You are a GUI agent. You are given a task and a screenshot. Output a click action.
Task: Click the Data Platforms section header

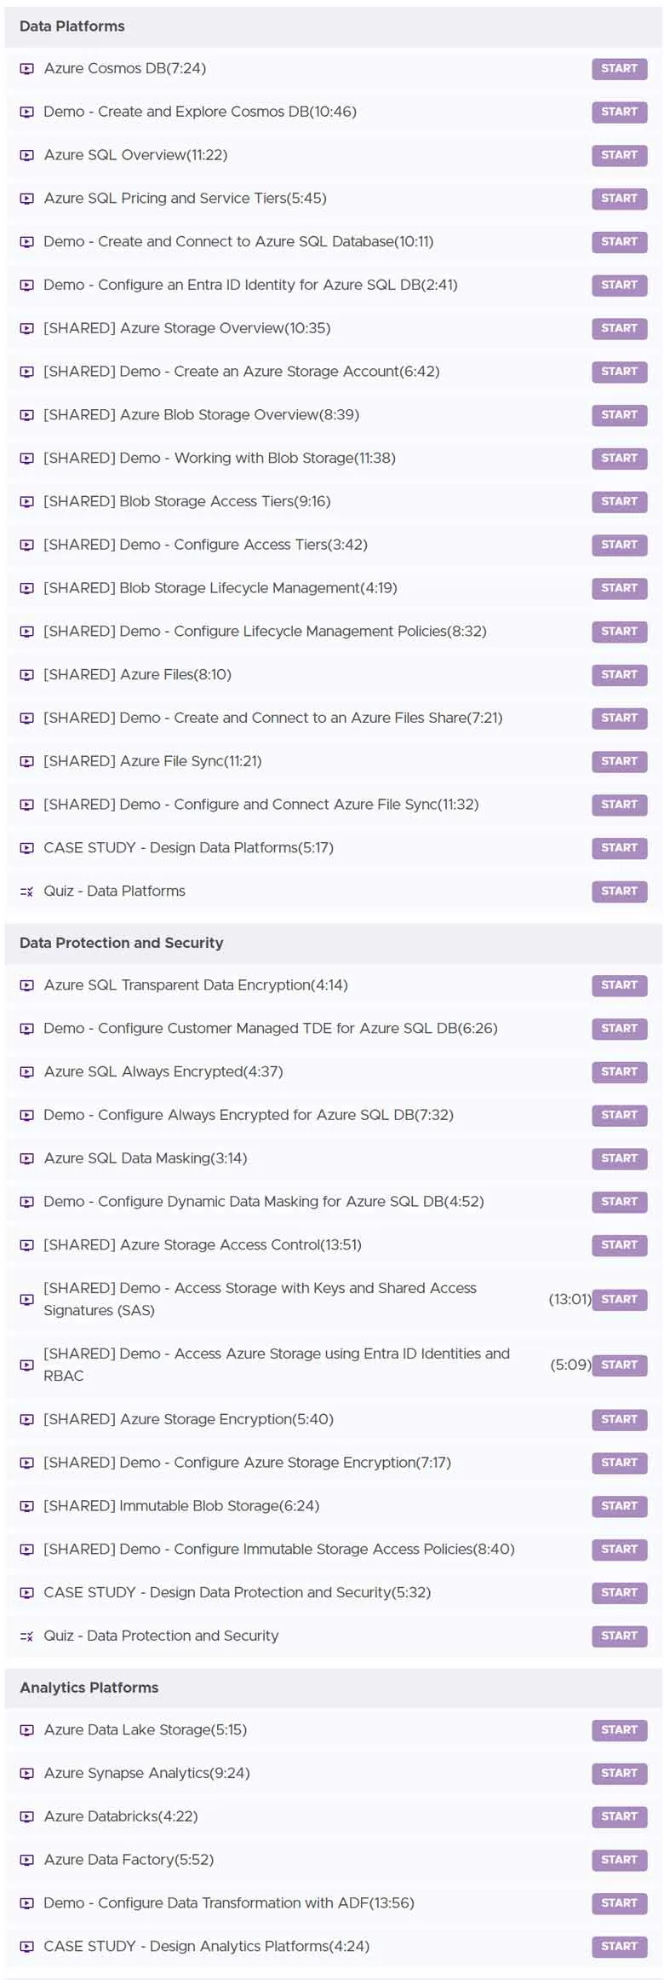332,26
